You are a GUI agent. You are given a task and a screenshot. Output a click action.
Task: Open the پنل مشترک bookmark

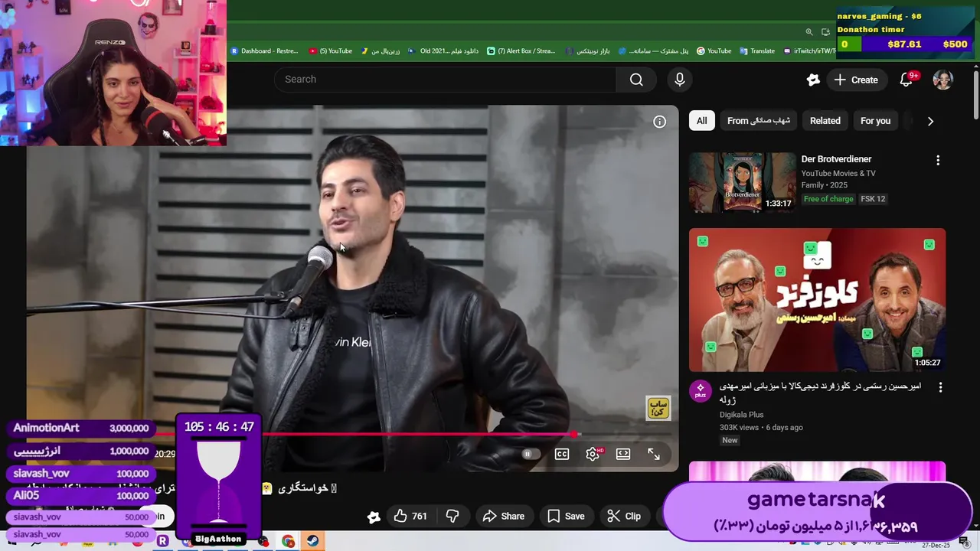pos(653,51)
